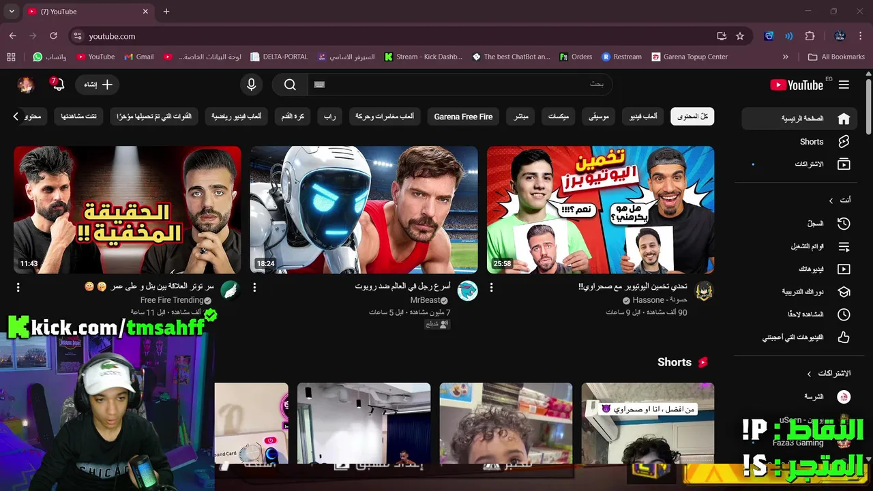Open the Gmail bookmark
This screenshot has width=873, height=491.
click(x=138, y=57)
